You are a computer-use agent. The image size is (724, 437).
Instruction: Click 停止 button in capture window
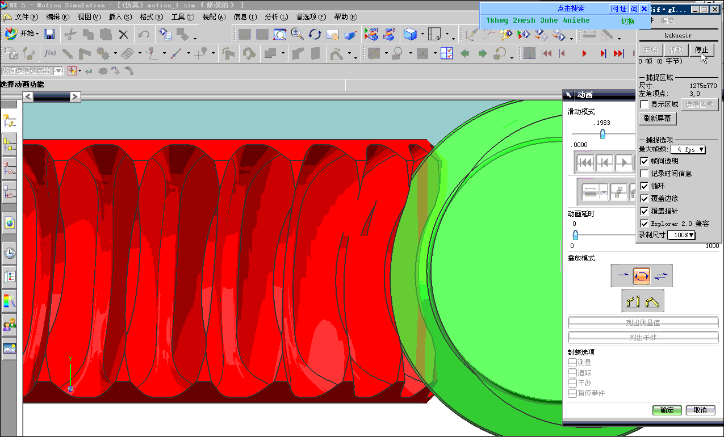click(x=702, y=50)
